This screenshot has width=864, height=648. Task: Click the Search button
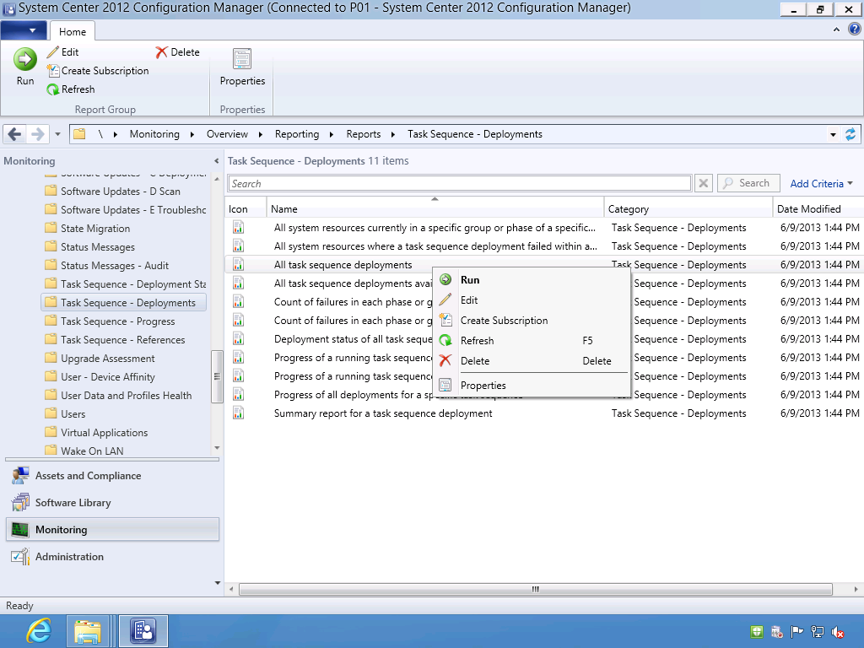point(748,183)
